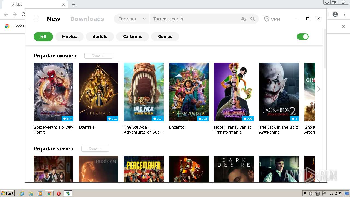
Task: Open the Dark Desire series poster
Action: click(x=234, y=169)
